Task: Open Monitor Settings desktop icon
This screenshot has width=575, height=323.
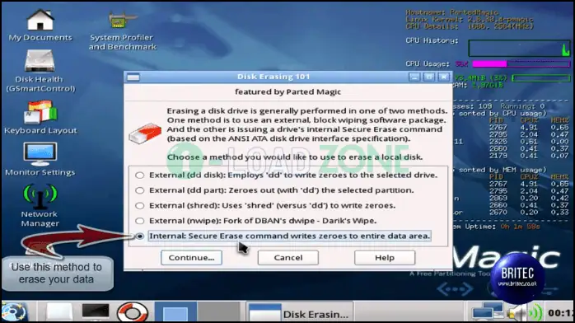Action: [x=40, y=159]
